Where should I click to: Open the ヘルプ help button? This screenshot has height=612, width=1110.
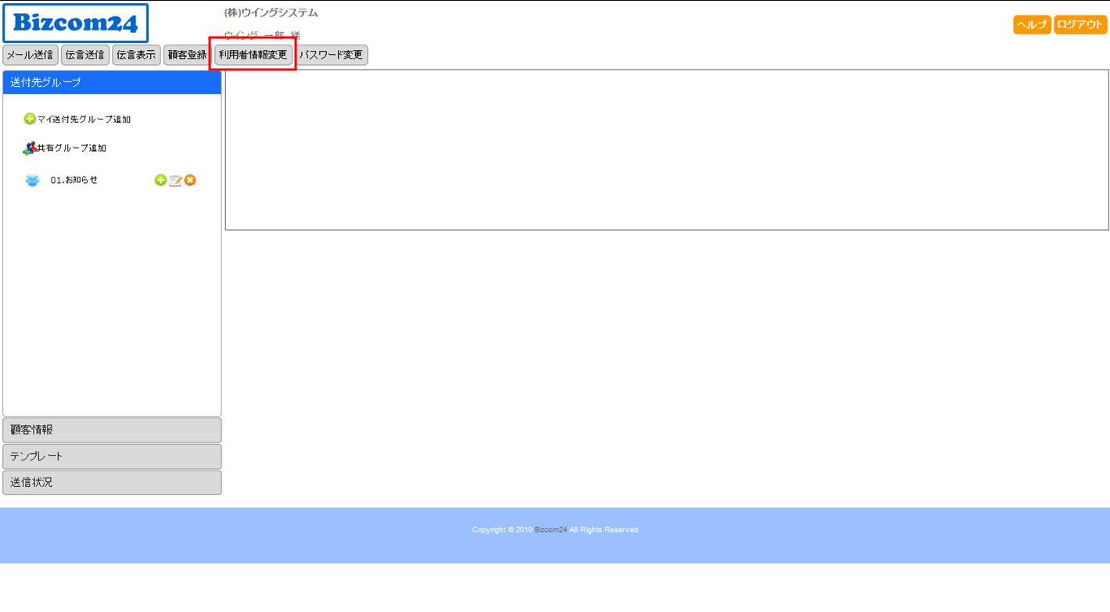pos(1032,24)
